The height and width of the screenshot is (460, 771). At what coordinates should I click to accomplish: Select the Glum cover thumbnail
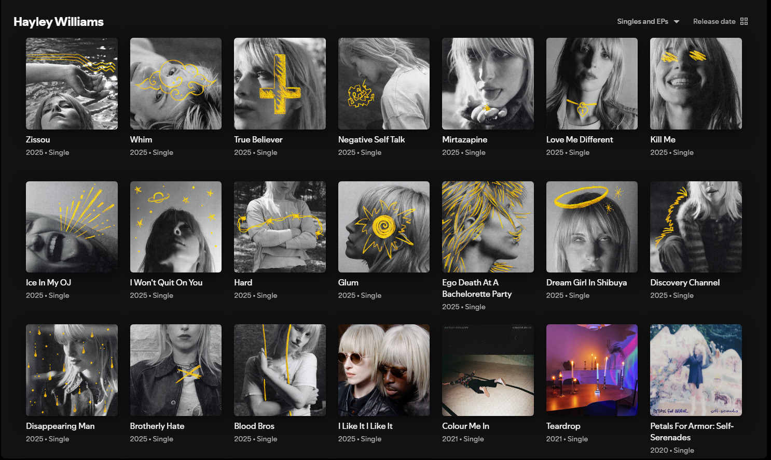pos(384,227)
